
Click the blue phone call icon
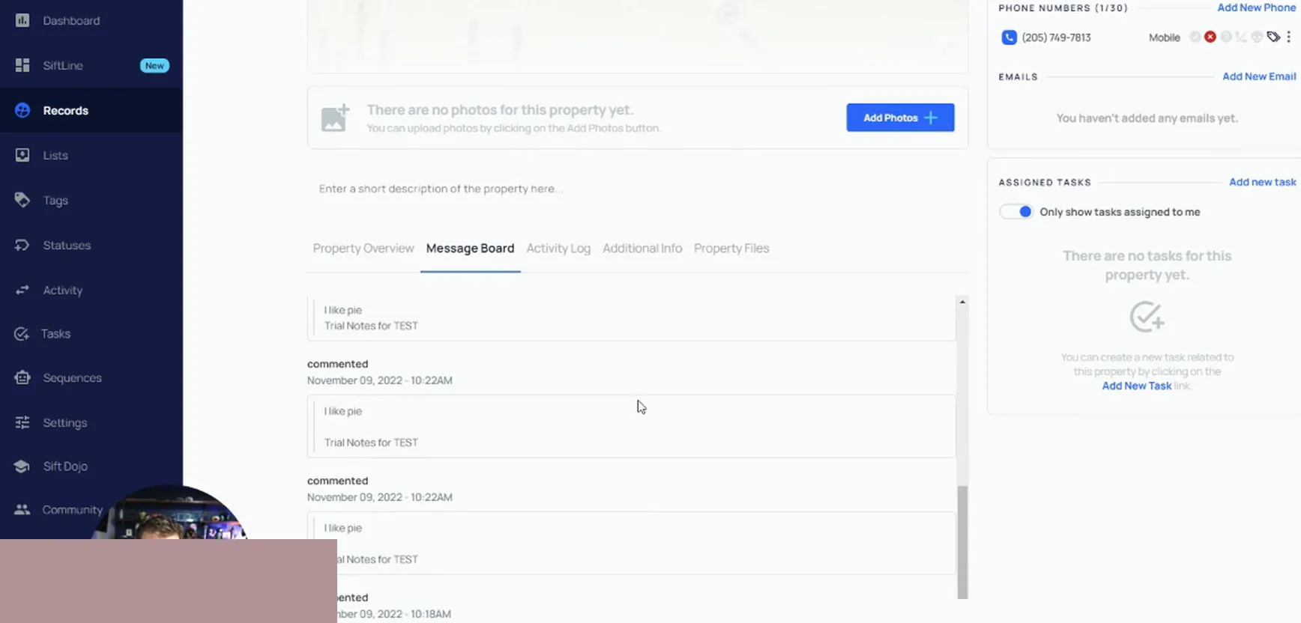[1009, 37]
